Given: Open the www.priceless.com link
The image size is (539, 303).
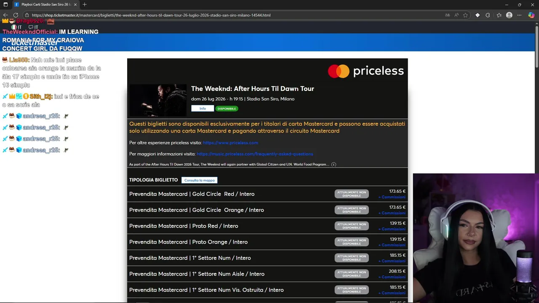Looking at the screenshot, I should coord(230,143).
